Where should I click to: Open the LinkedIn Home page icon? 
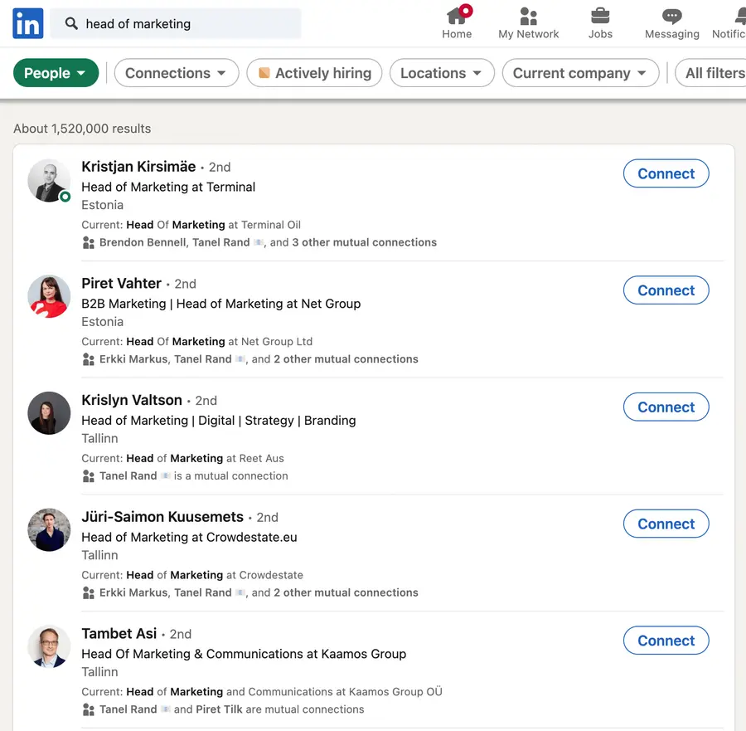click(x=457, y=15)
